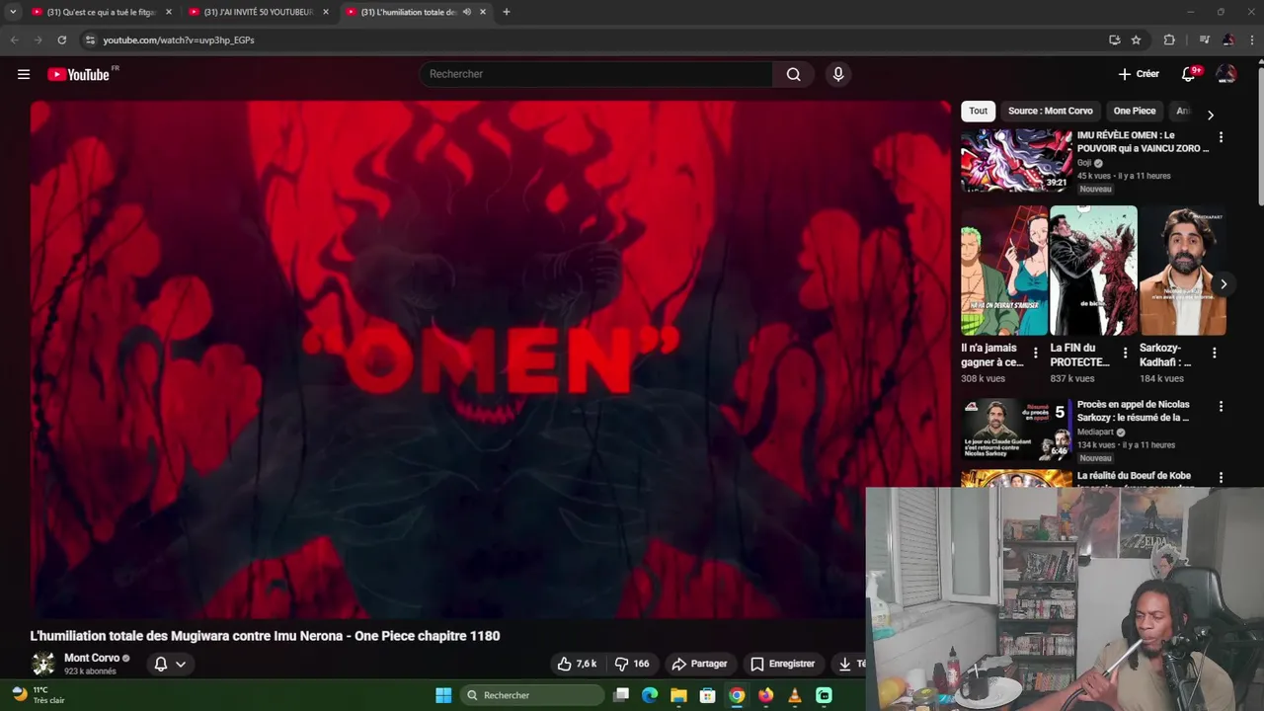Launch Microsoft Edge from the taskbar

650,695
